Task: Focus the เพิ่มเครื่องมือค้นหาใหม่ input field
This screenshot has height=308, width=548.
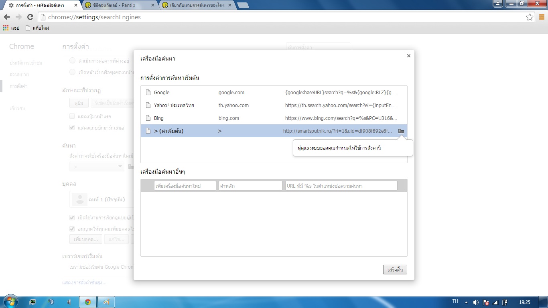Action: (x=185, y=186)
